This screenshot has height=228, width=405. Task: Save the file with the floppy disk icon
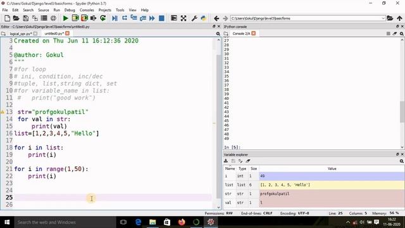point(25,18)
